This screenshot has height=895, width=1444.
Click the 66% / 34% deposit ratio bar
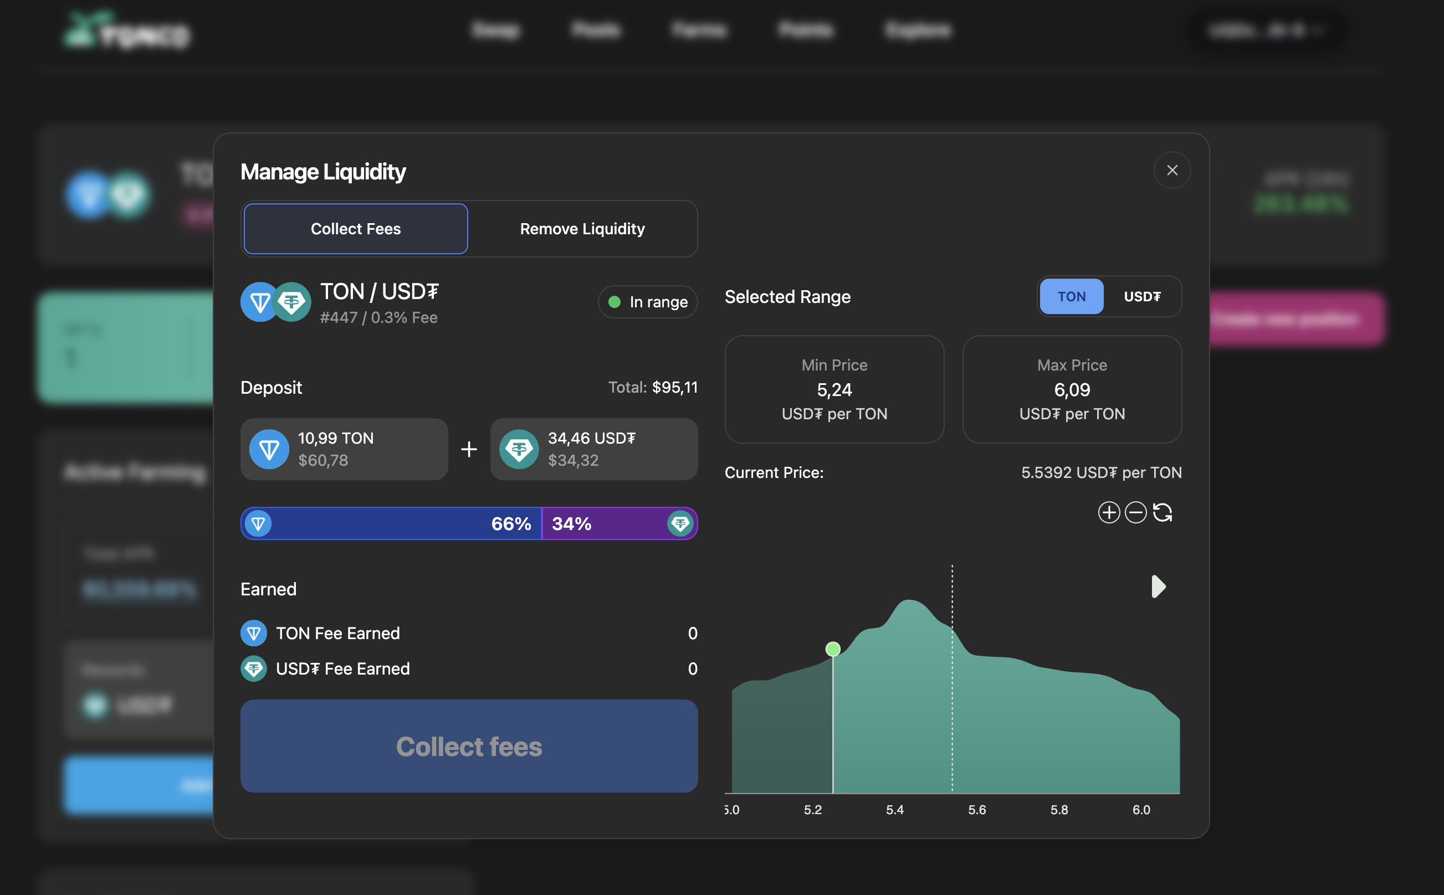[x=468, y=524]
